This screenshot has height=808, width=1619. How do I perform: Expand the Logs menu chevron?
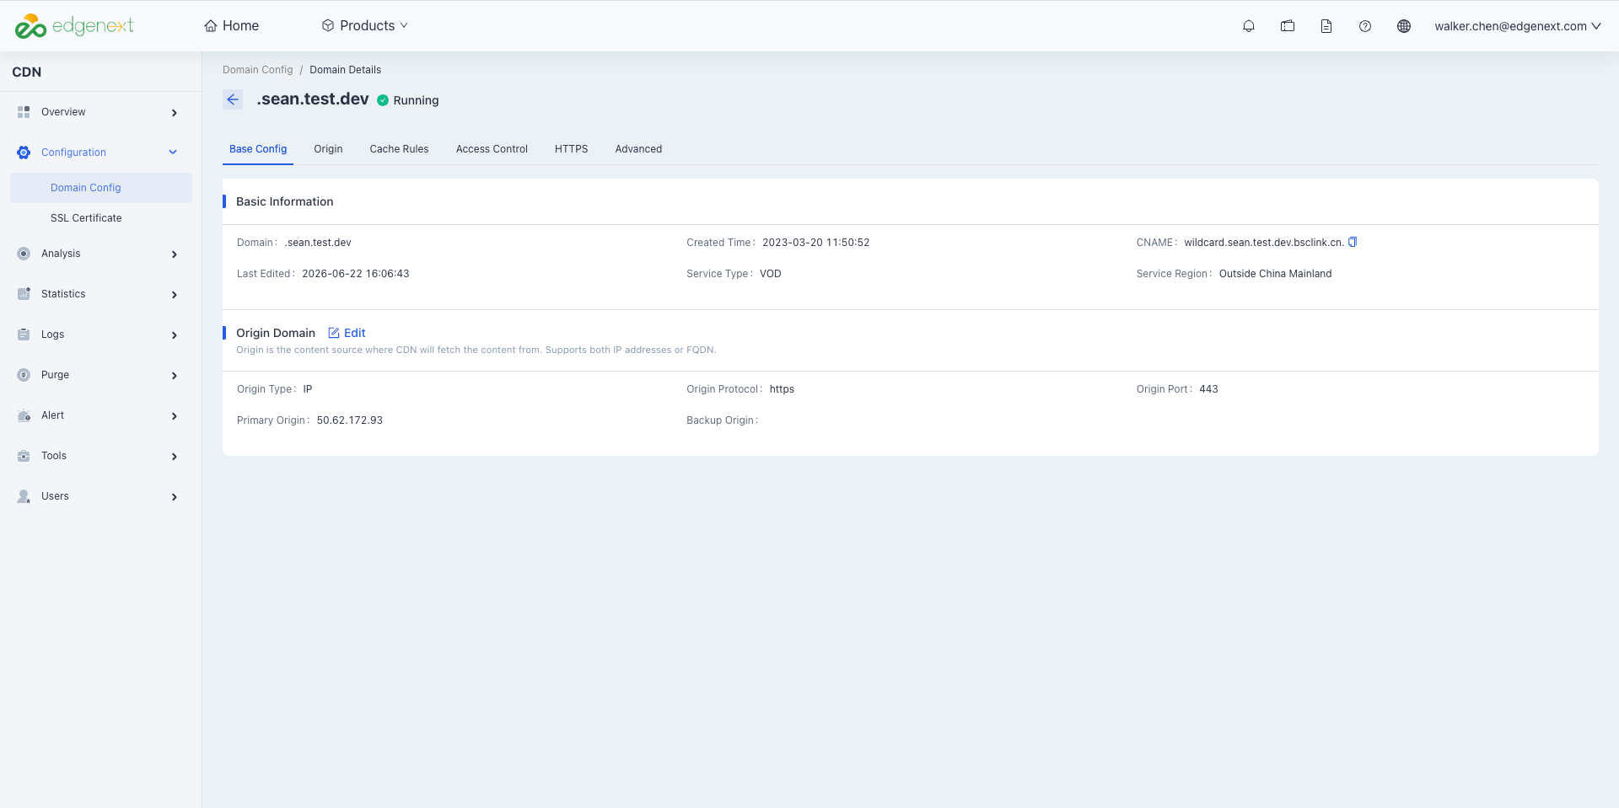pos(174,335)
